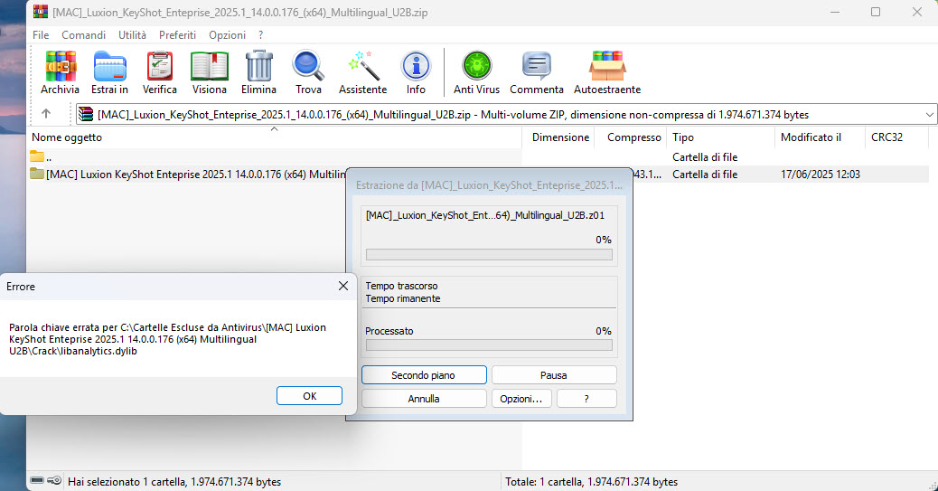Pause extraction with Pausa button
The height and width of the screenshot is (491, 938).
pos(554,375)
